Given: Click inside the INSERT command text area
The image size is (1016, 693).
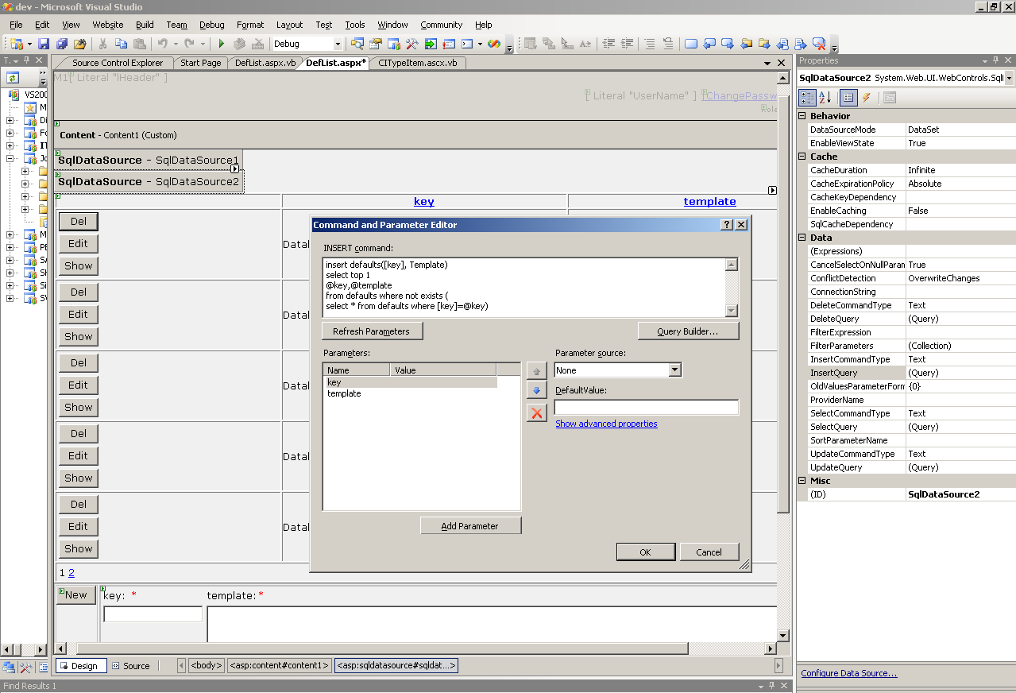Looking at the screenshot, I should click(x=524, y=287).
